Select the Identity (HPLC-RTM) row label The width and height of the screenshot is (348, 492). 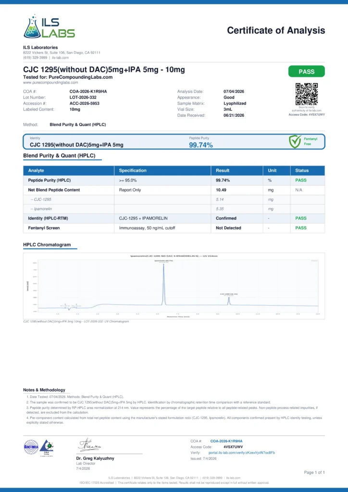(48, 218)
